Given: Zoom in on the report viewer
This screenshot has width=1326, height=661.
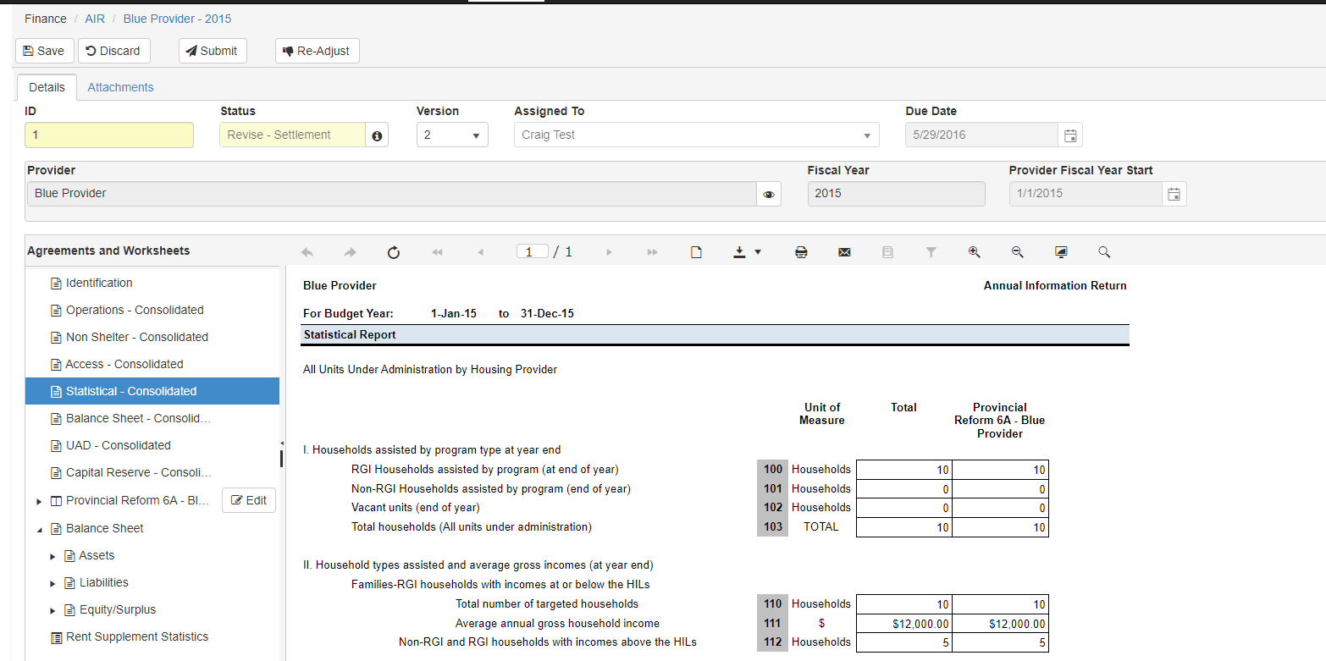Looking at the screenshot, I should tap(975, 251).
